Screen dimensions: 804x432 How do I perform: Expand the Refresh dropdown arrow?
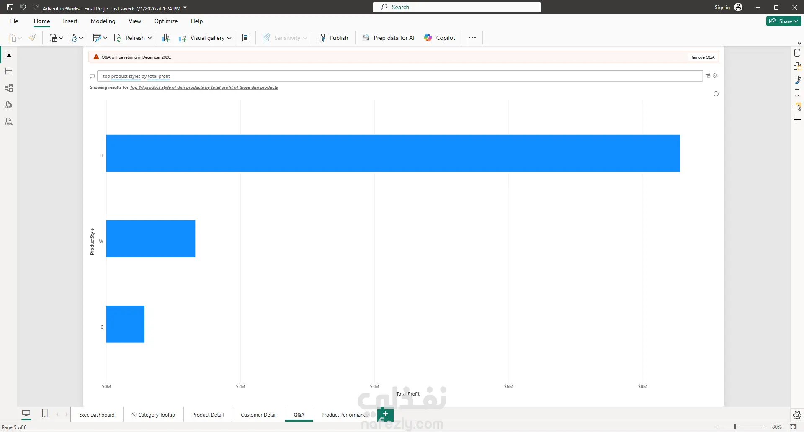pyautogui.click(x=149, y=38)
